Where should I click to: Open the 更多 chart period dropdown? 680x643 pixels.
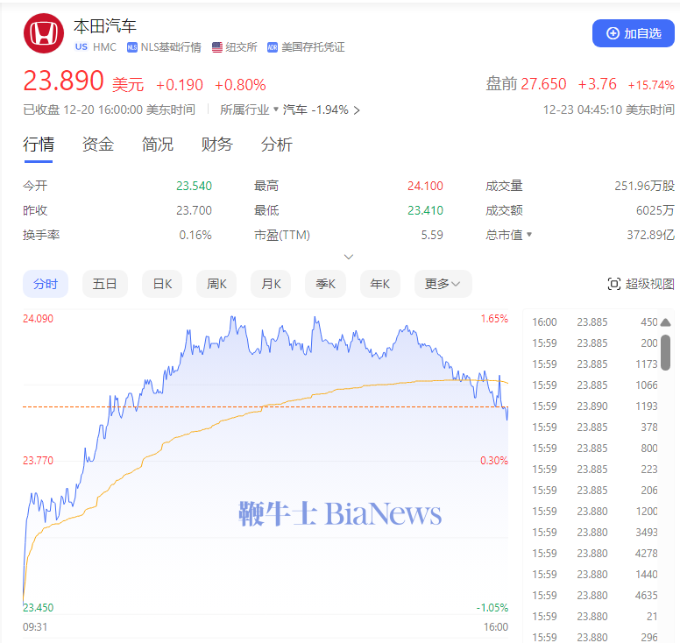(x=443, y=284)
